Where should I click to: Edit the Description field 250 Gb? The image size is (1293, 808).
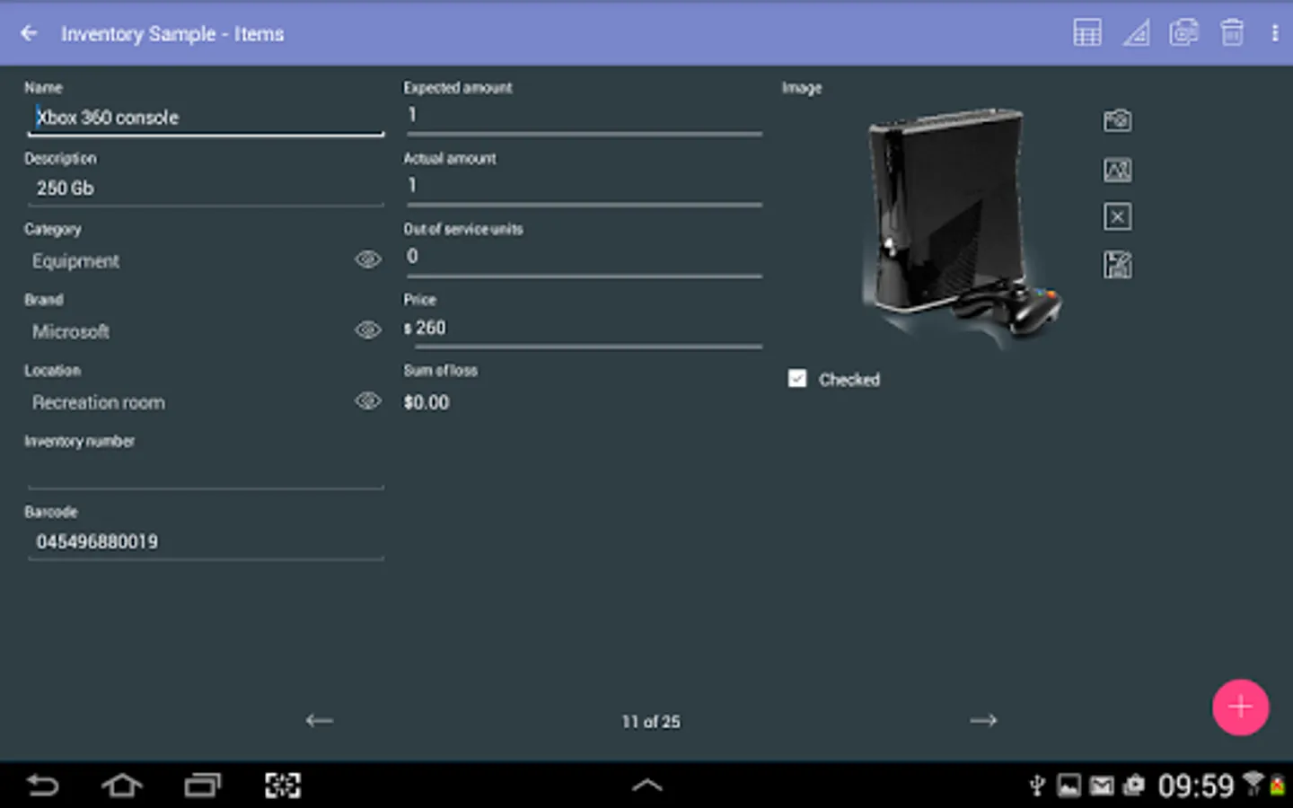point(206,189)
